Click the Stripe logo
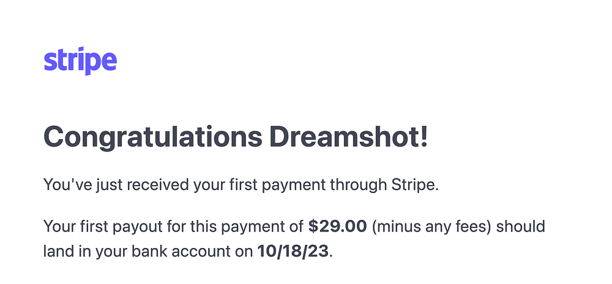Viewport: 612px width, 284px height. [80, 61]
